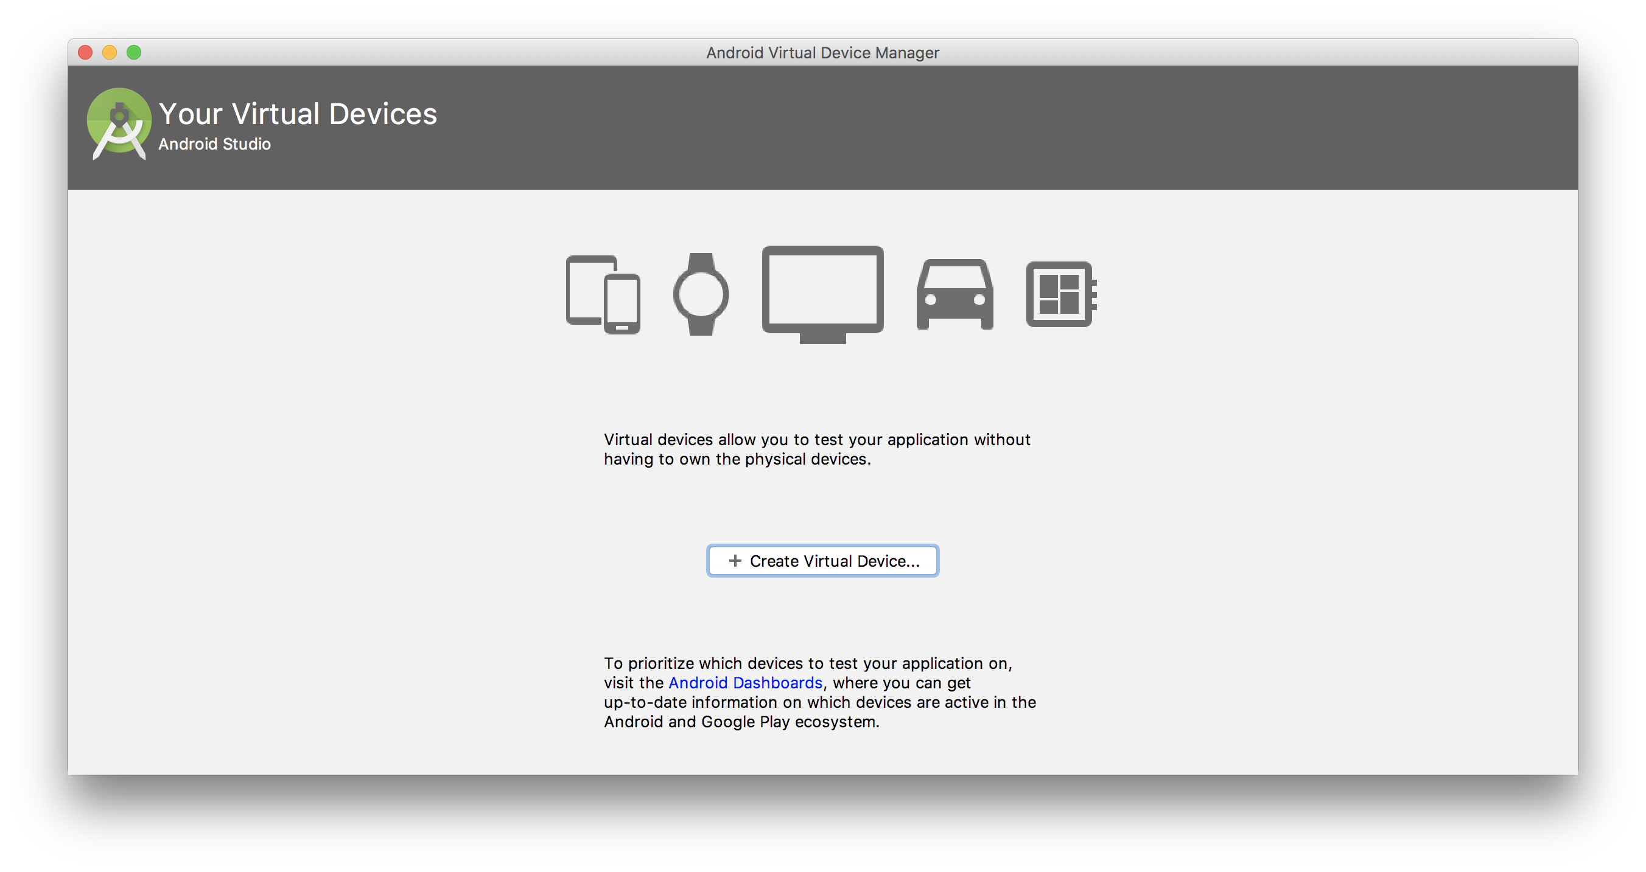
Task: Click 'Virtual devices allow you to test' paragraph
Action: tap(817, 449)
